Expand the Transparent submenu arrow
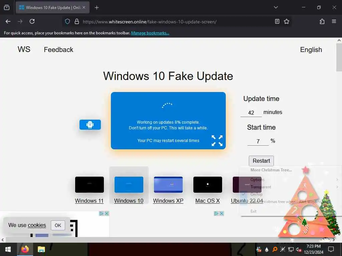 click(337, 187)
